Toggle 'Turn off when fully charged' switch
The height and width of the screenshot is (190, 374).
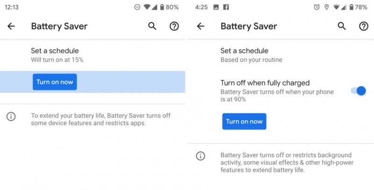(x=358, y=90)
